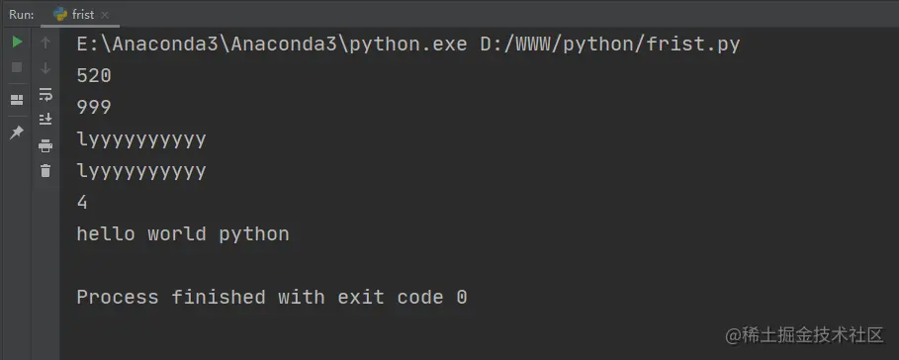Screen dimensions: 899x360
Task: Click the Run panel label
Action: tap(21, 14)
